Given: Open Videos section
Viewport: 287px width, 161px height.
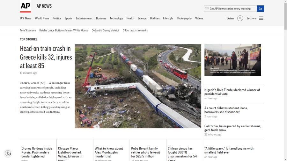Looking at the screenshot, I should (199, 18).
